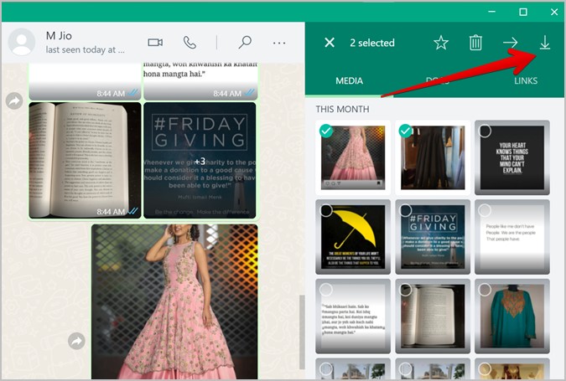Viewport: 566px width, 381px height.
Task: Deselect the black dress thumbnail checkbox
Action: tap(405, 131)
